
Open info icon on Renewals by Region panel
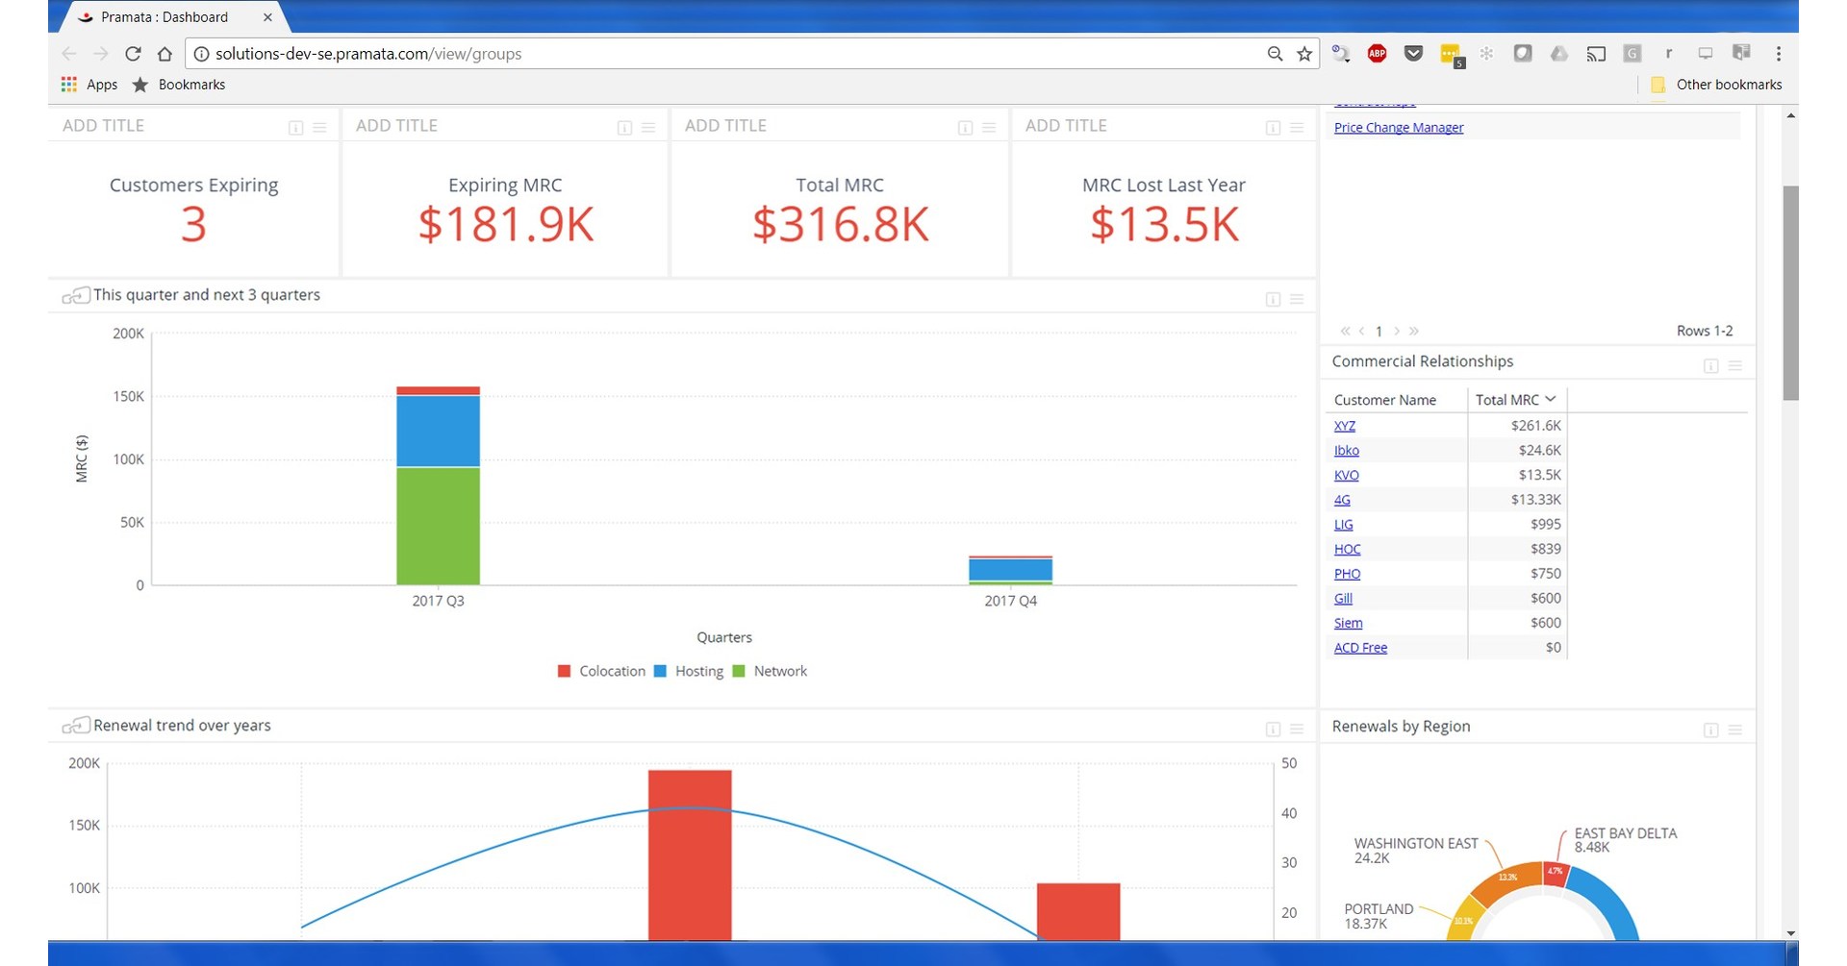point(1711,731)
